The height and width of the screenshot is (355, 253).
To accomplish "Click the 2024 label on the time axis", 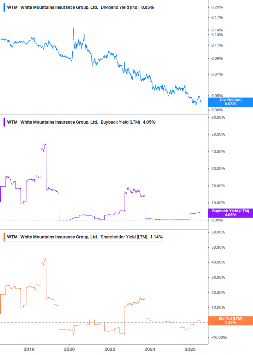I will 150,349.
